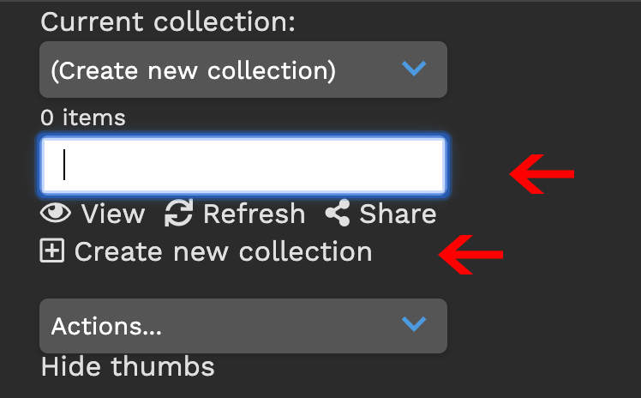Focus the collection name text field
Screen dimensions: 641x398
click(x=243, y=166)
